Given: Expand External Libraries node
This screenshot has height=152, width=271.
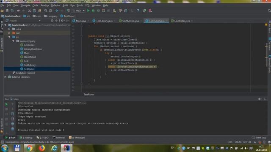Looking at the screenshot, I should (6, 77).
